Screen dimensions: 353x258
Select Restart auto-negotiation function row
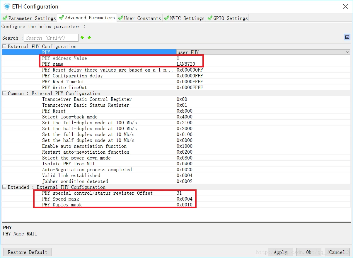click(176, 152)
